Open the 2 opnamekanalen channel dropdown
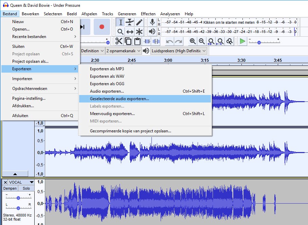The height and width of the screenshot is (225, 308). point(123,51)
